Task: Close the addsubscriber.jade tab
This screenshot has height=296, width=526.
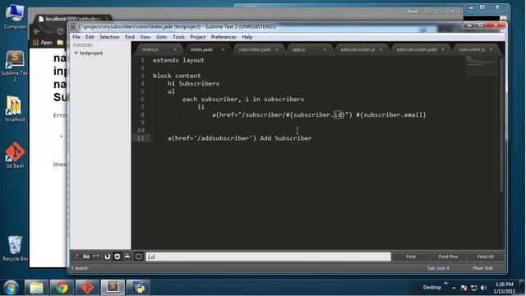Action: tap(443, 49)
